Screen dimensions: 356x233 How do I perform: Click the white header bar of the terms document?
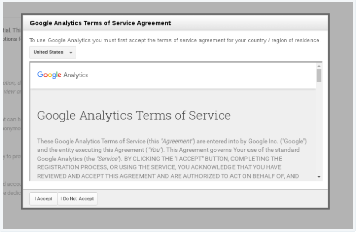pyautogui.click(x=207, y=75)
